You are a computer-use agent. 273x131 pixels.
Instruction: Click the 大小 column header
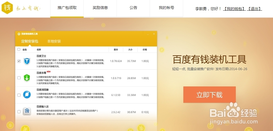tap(130, 50)
